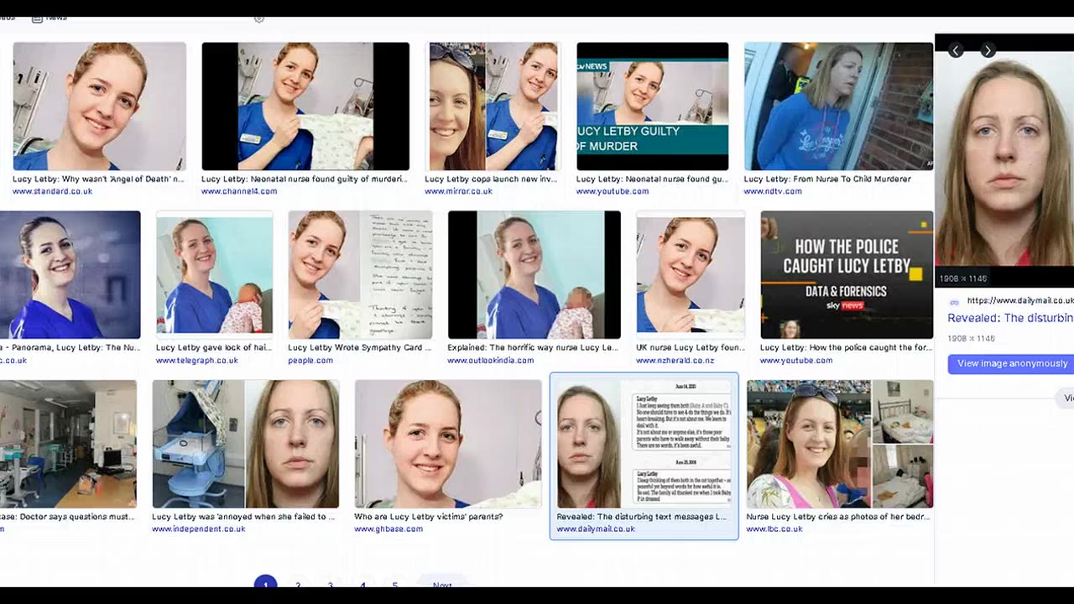
Task: Visit the www.nzherald.co.nz source link
Action: coord(675,361)
